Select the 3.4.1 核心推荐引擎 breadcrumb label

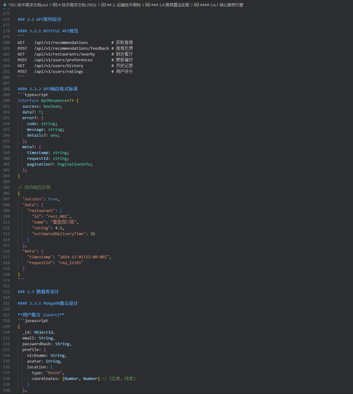point(222,5)
